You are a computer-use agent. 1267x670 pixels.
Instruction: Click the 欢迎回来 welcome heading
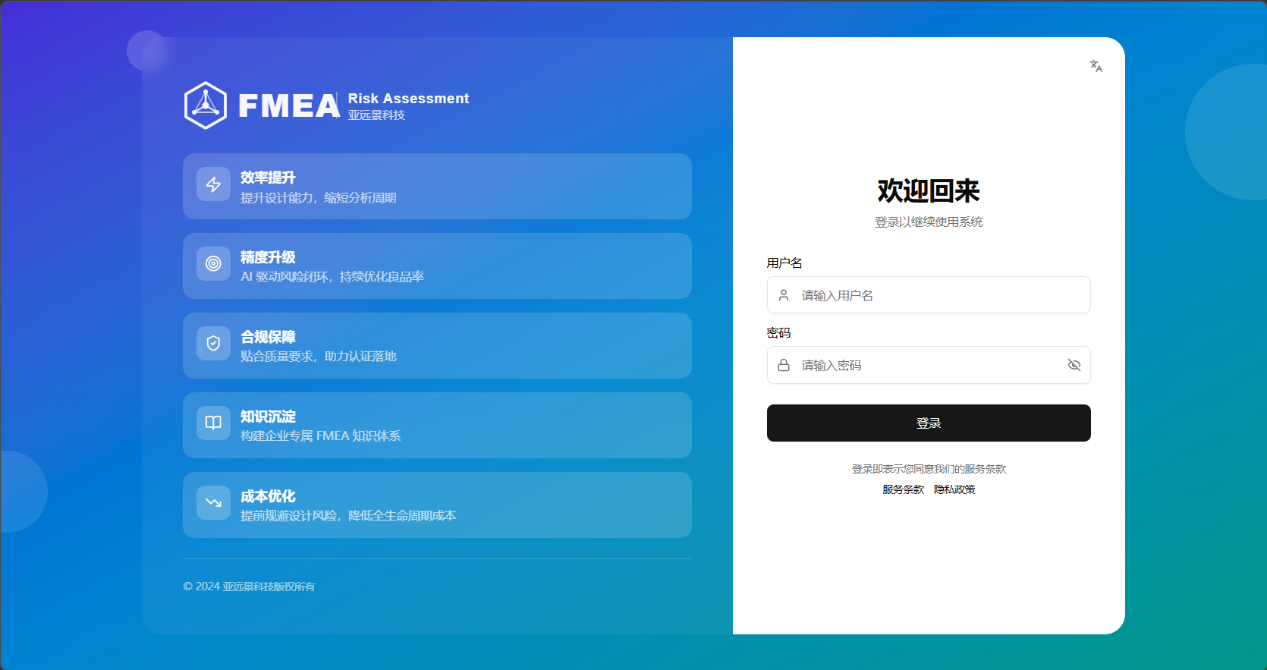pyautogui.click(x=929, y=191)
